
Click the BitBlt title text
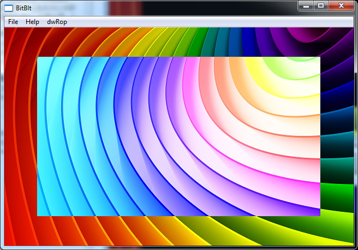(23, 8)
